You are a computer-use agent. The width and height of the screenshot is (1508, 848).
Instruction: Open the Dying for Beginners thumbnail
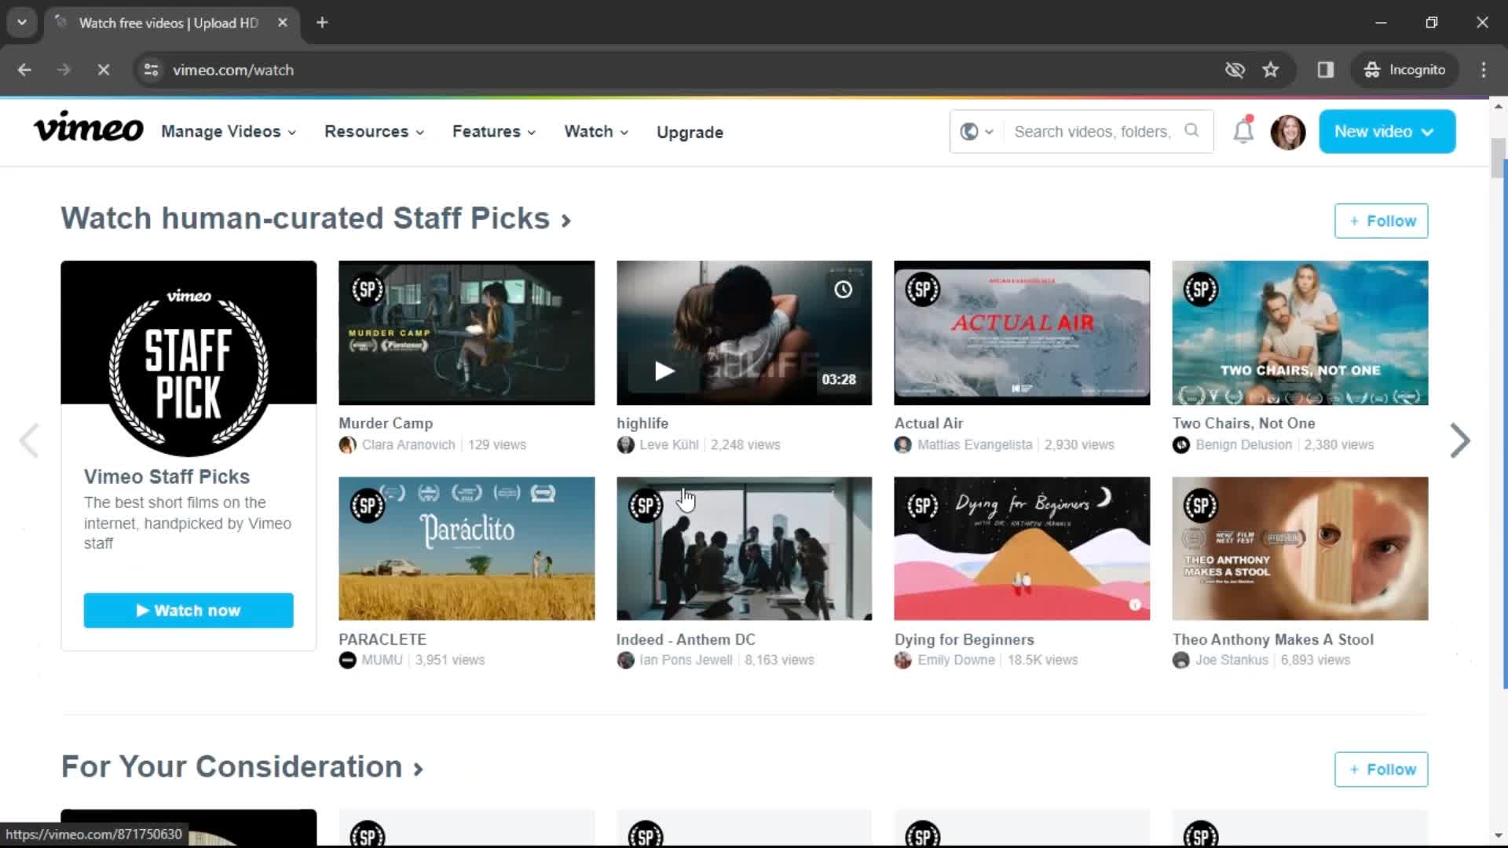point(1022,549)
